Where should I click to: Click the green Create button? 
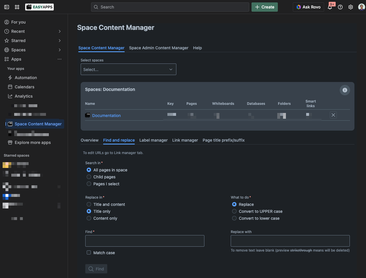[265, 7]
